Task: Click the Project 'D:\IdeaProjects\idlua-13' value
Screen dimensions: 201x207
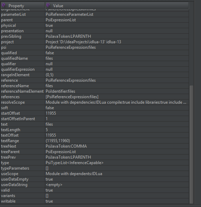Action: 83,42
